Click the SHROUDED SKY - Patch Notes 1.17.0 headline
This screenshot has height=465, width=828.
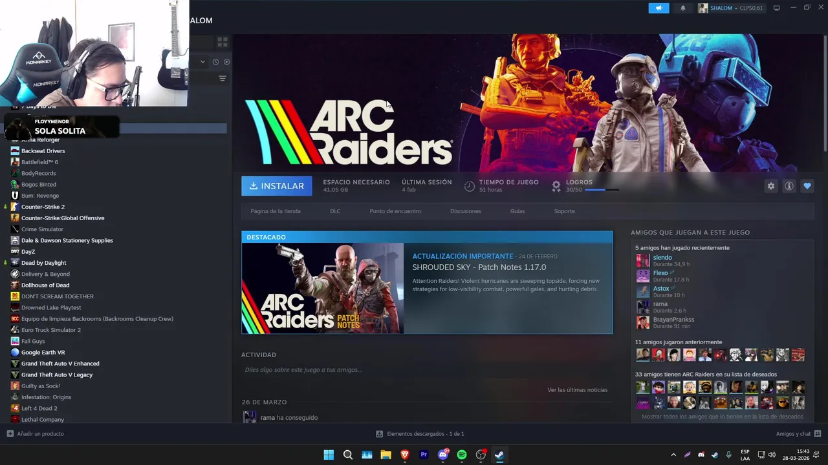click(x=479, y=267)
